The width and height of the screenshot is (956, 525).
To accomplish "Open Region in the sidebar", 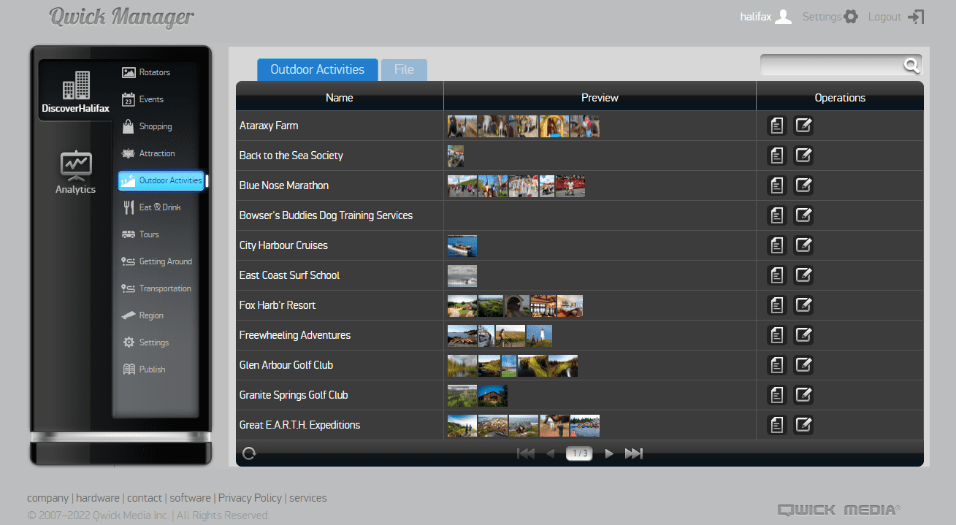I will click(x=142, y=315).
